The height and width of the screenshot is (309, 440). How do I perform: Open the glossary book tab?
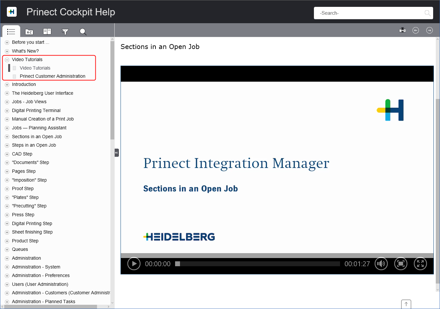[47, 32]
